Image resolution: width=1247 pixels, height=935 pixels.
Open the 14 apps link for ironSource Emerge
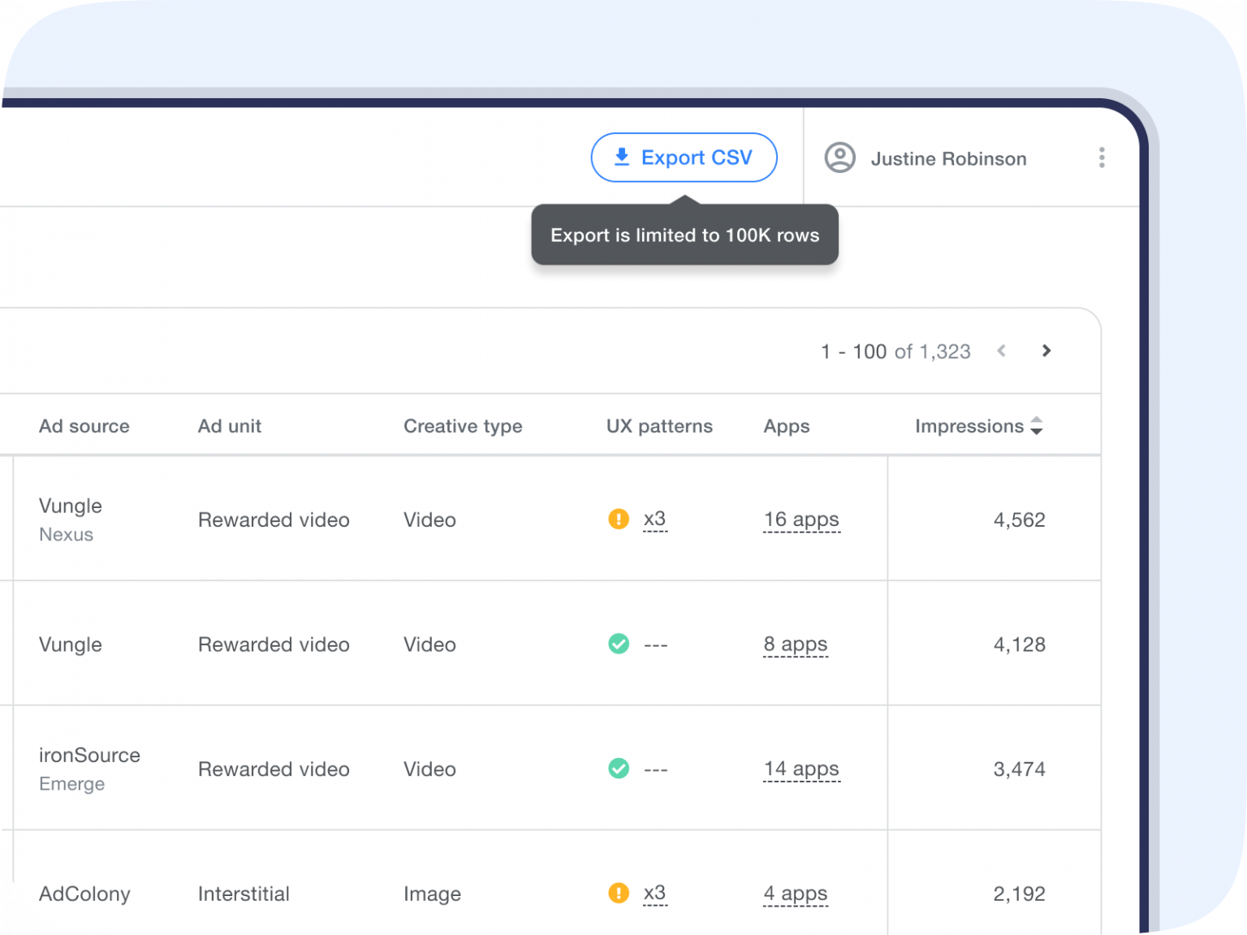(801, 769)
